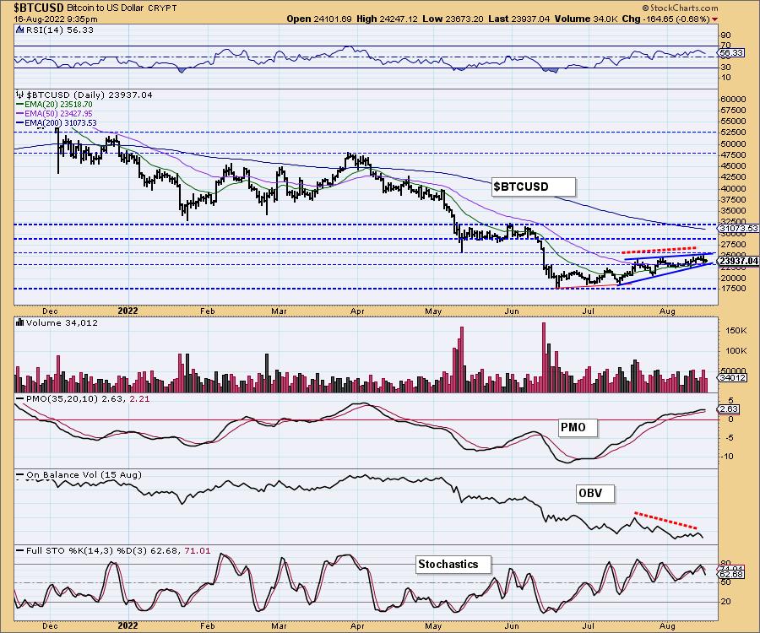
Task: Click the 31073.53 price axis tag
Action: [739, 228]
